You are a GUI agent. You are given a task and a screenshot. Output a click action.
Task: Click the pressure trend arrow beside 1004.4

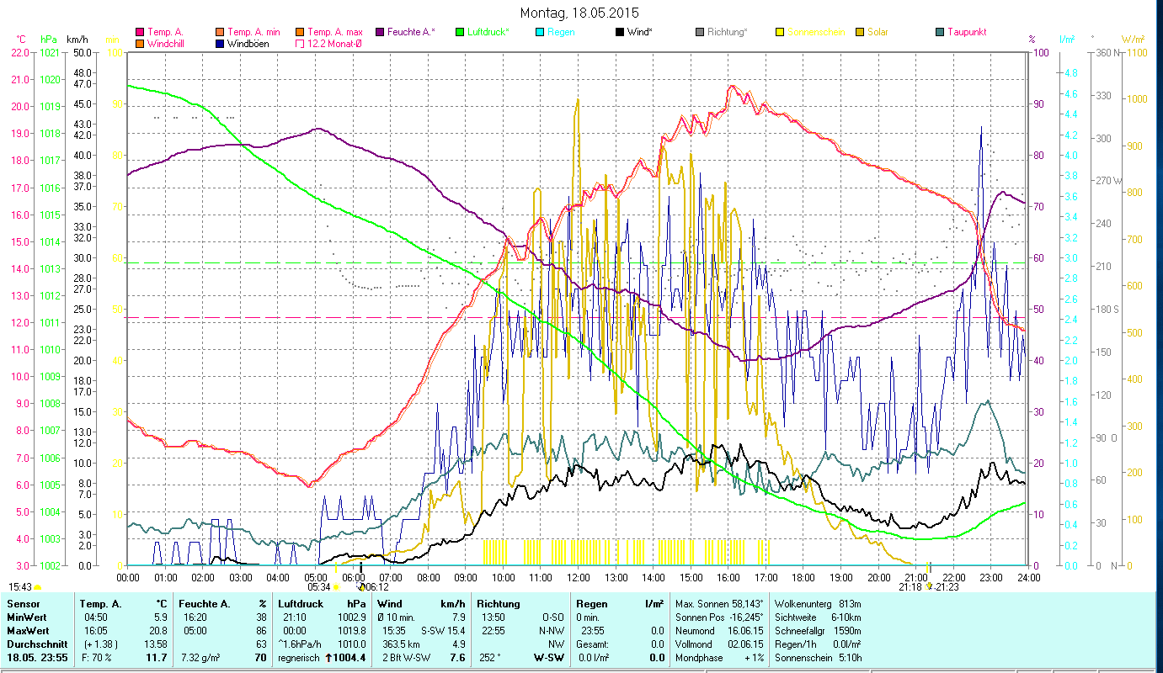pos(328,658)
